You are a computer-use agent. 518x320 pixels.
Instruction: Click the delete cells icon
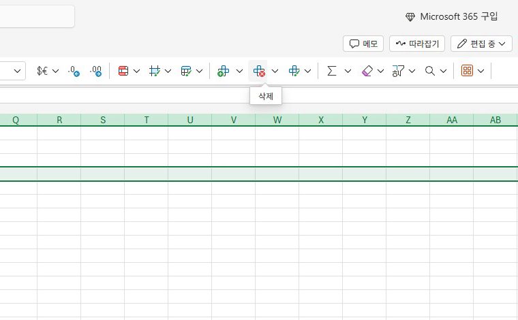[259, 71]
